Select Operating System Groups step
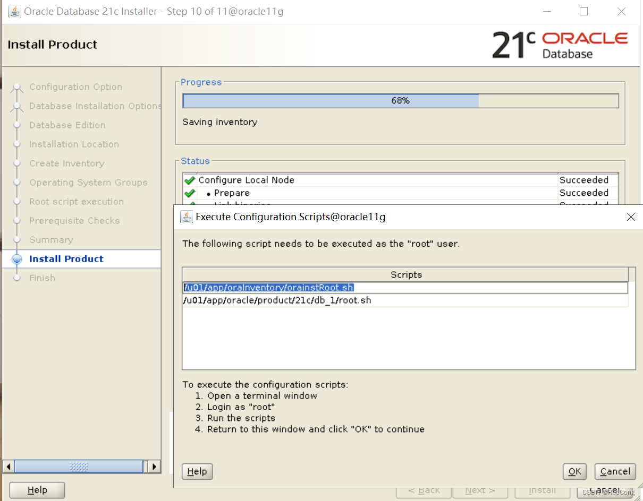This screenshot has height=501, width=643. click(88, 183)
